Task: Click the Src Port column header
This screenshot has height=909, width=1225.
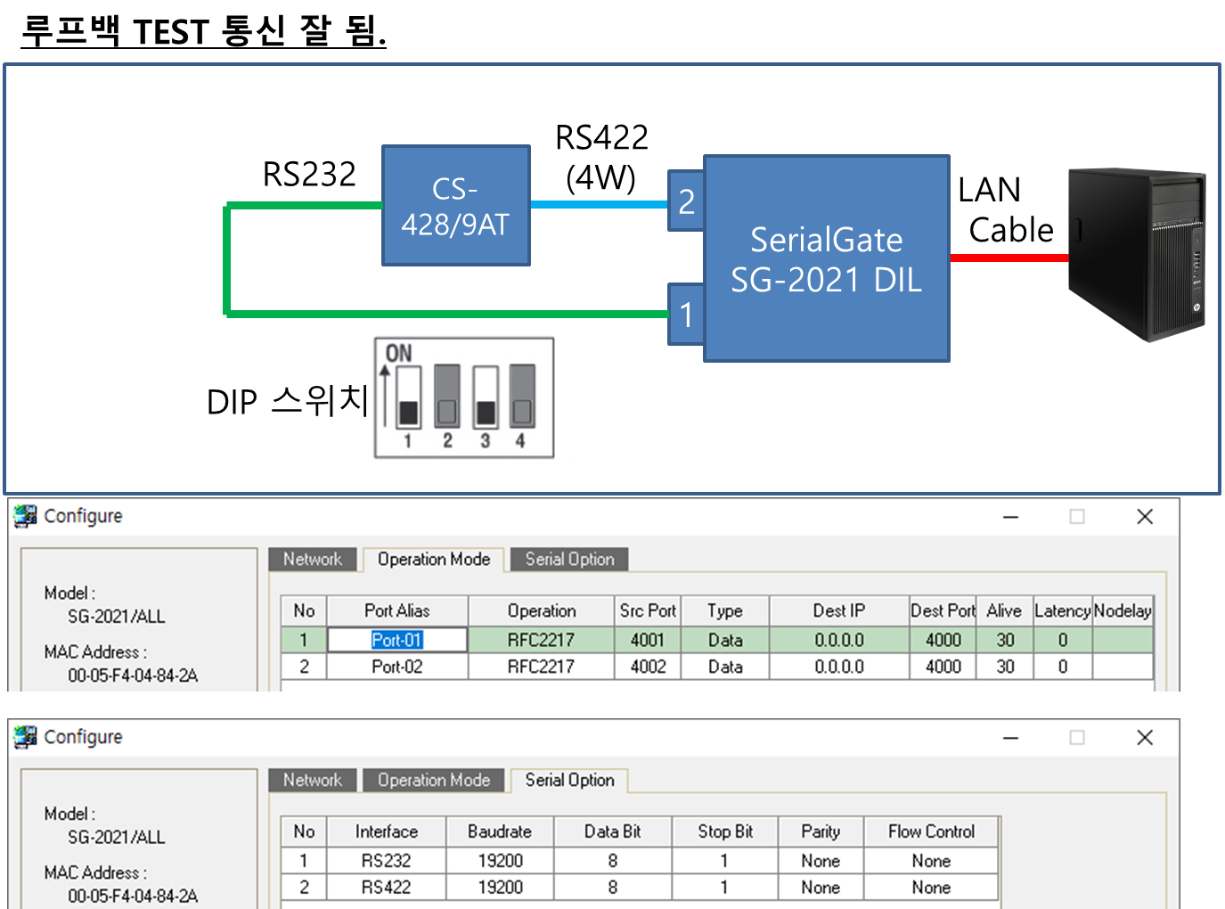Action: point(648,610)
